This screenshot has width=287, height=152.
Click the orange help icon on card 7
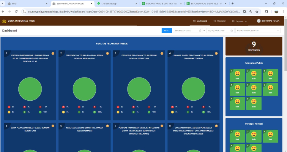[162, 126]
